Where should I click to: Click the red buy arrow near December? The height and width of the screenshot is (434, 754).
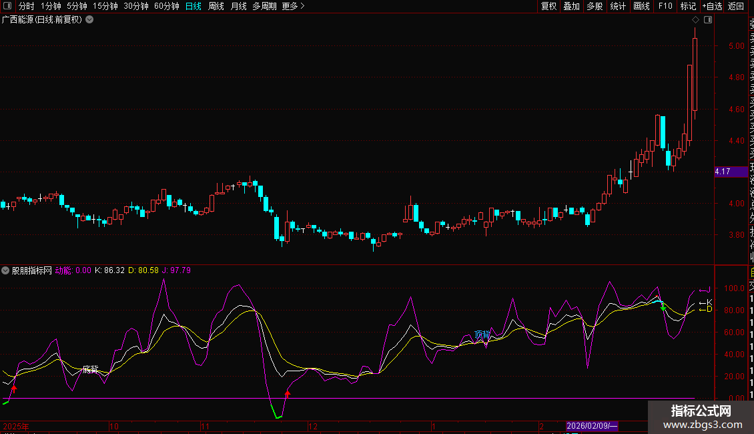tap(288, 393)
